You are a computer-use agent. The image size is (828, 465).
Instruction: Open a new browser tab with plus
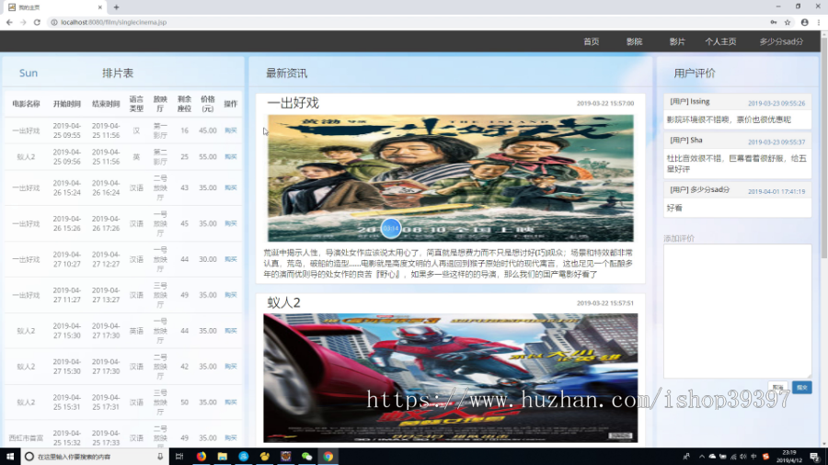point(116,7)
